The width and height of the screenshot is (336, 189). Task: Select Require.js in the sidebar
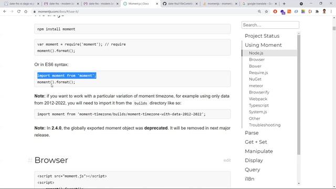pos(258,72)
